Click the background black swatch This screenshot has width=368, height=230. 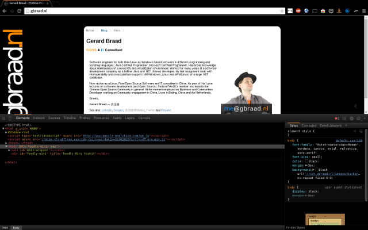point(317,170)
